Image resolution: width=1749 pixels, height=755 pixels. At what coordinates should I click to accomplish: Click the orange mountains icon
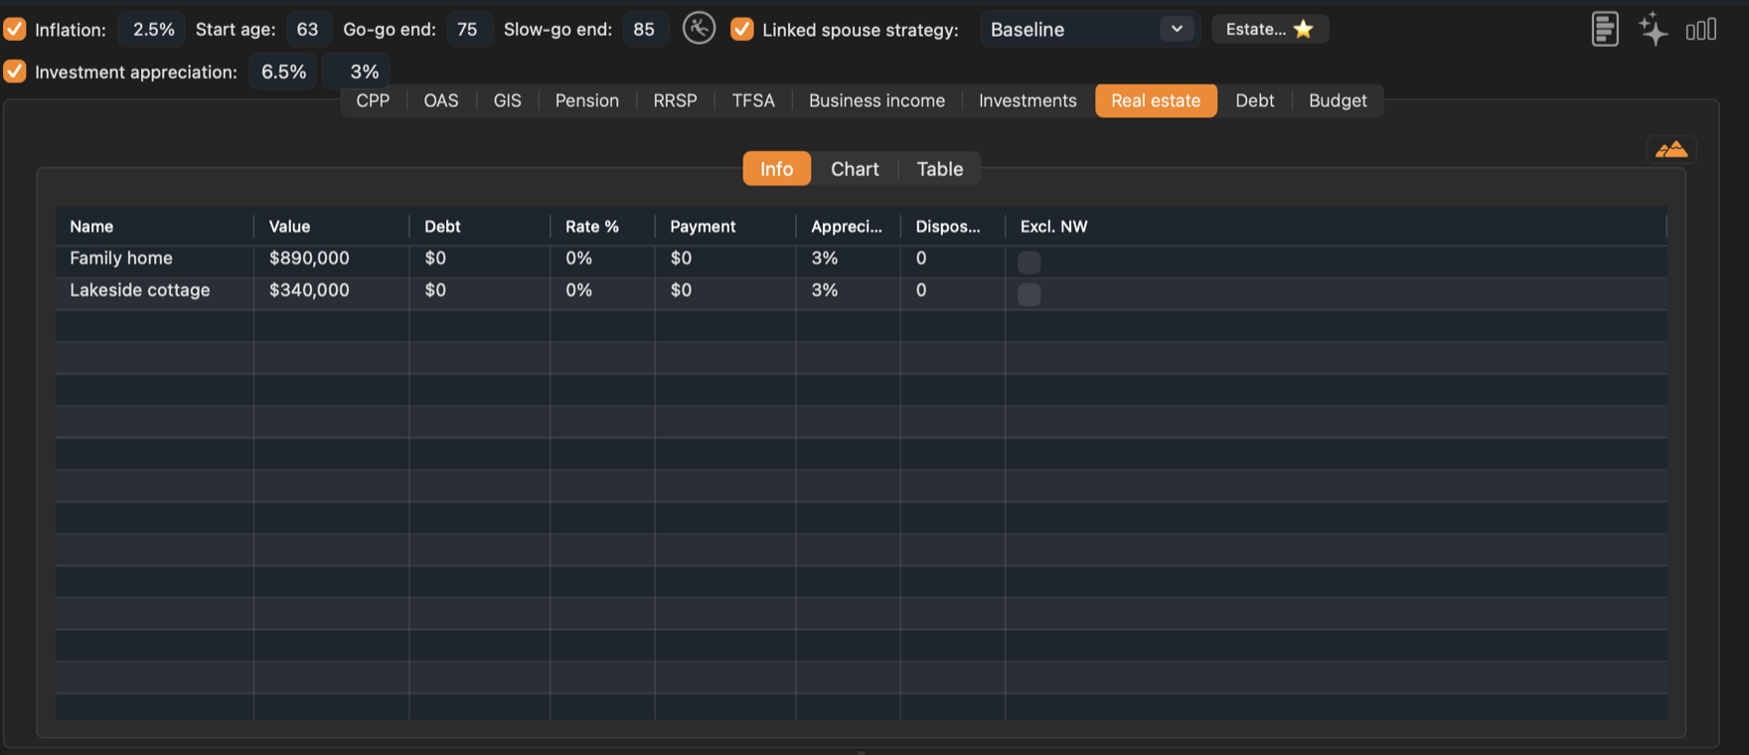tap(1671, 150)
